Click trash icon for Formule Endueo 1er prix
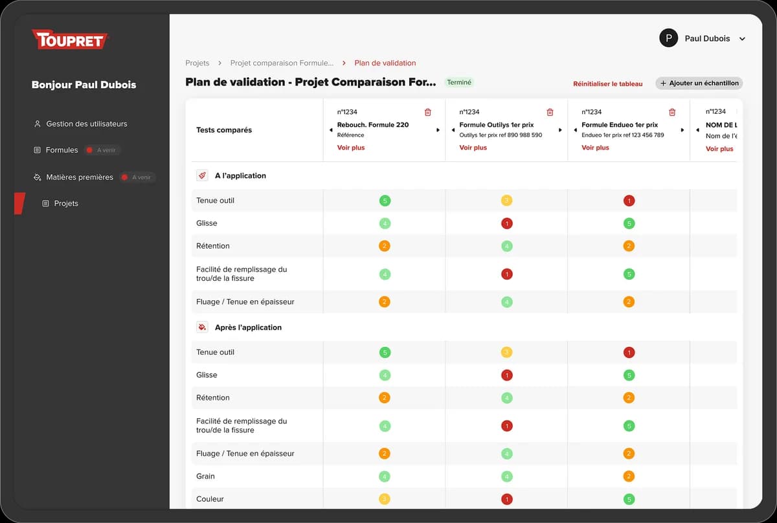This screenshot has width=777, height=523. (x=672, y=112)
